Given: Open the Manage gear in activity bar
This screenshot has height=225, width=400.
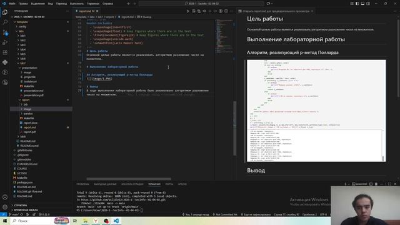Looking at the screenshot, I should click(x=5, y=207).
